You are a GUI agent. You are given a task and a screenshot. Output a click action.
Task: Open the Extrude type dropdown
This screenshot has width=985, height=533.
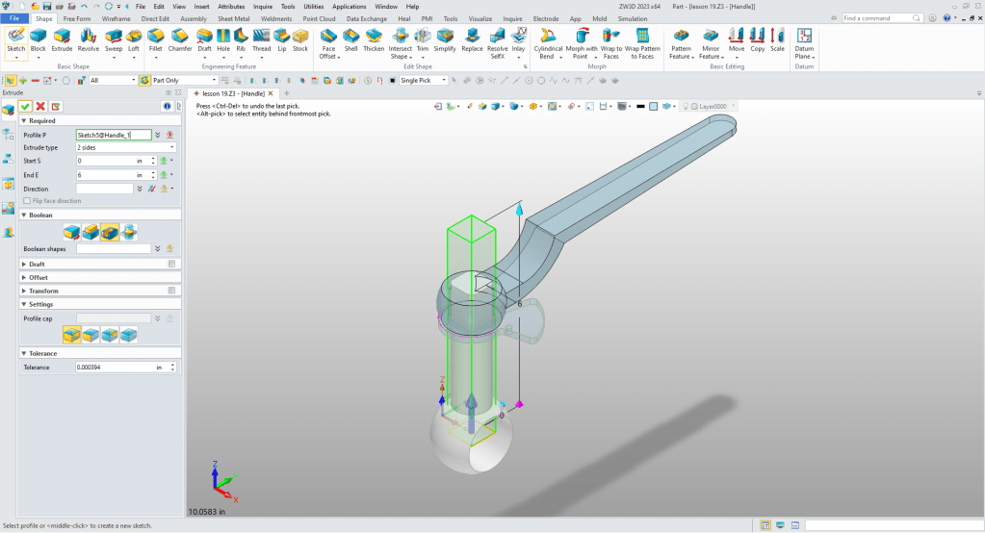point(125,148)
